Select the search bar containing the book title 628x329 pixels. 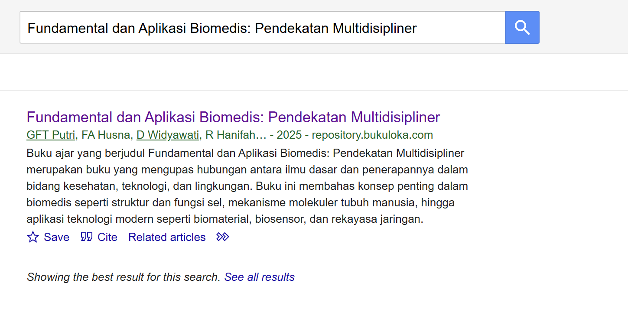(260, 27)
